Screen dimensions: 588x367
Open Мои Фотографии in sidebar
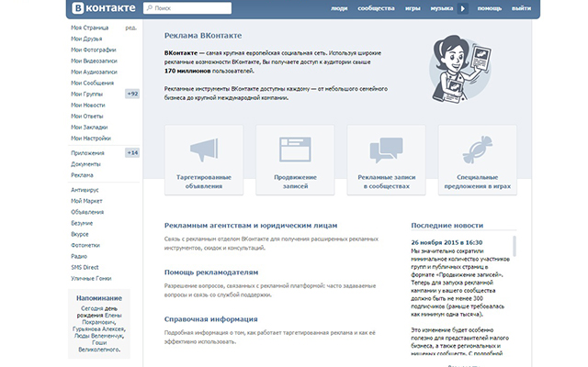coord(94,50)
